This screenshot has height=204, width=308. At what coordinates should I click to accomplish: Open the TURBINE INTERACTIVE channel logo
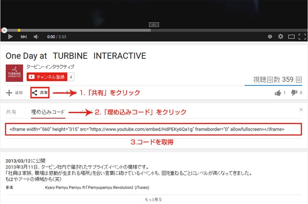pos(14,73)
